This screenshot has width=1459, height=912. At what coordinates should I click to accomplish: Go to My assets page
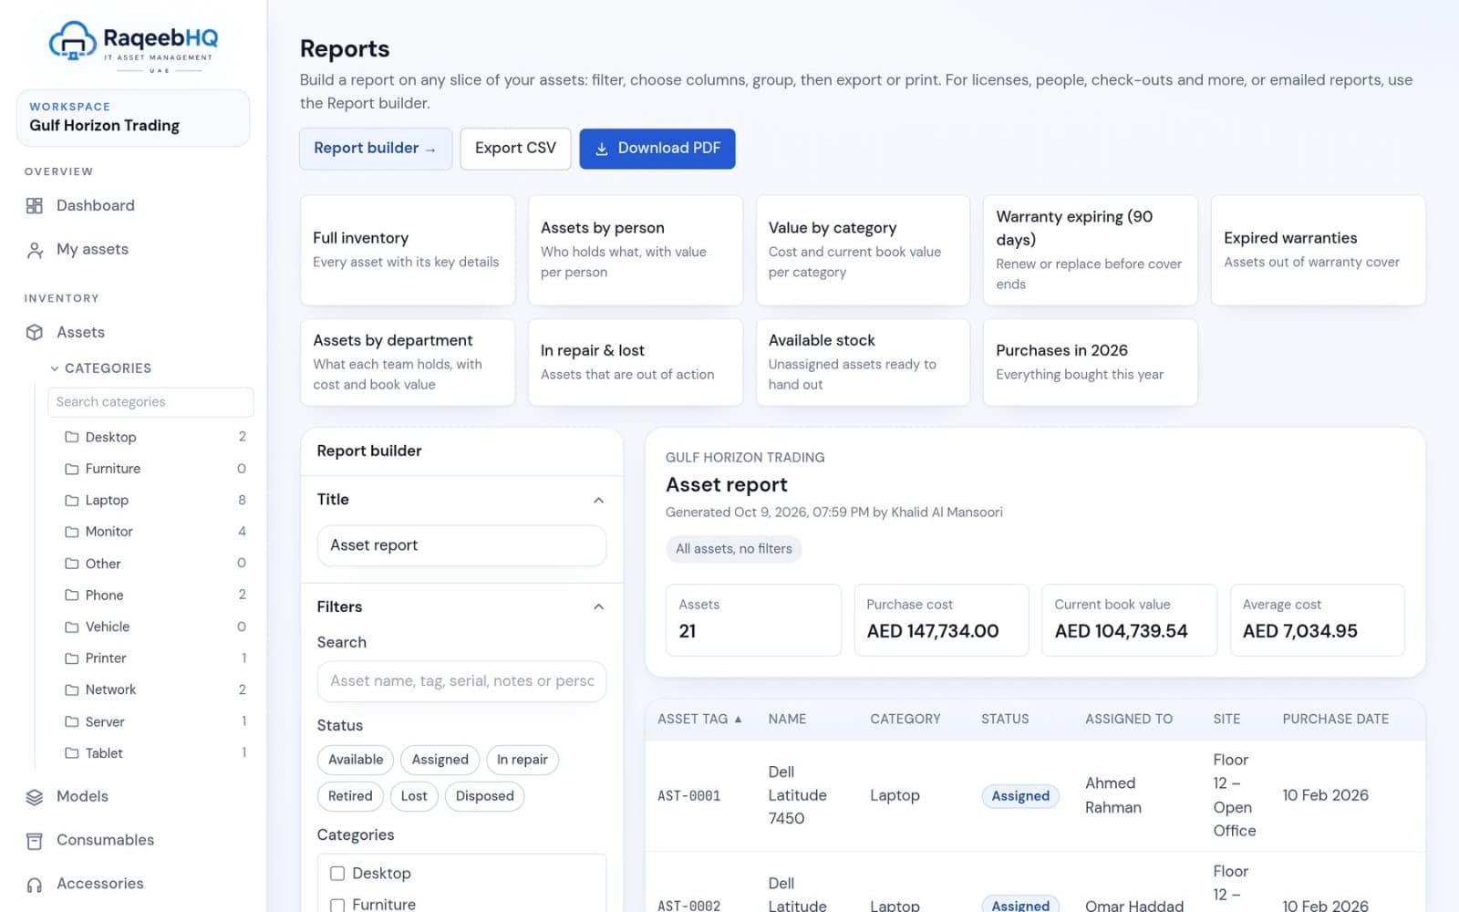point(133,250)
